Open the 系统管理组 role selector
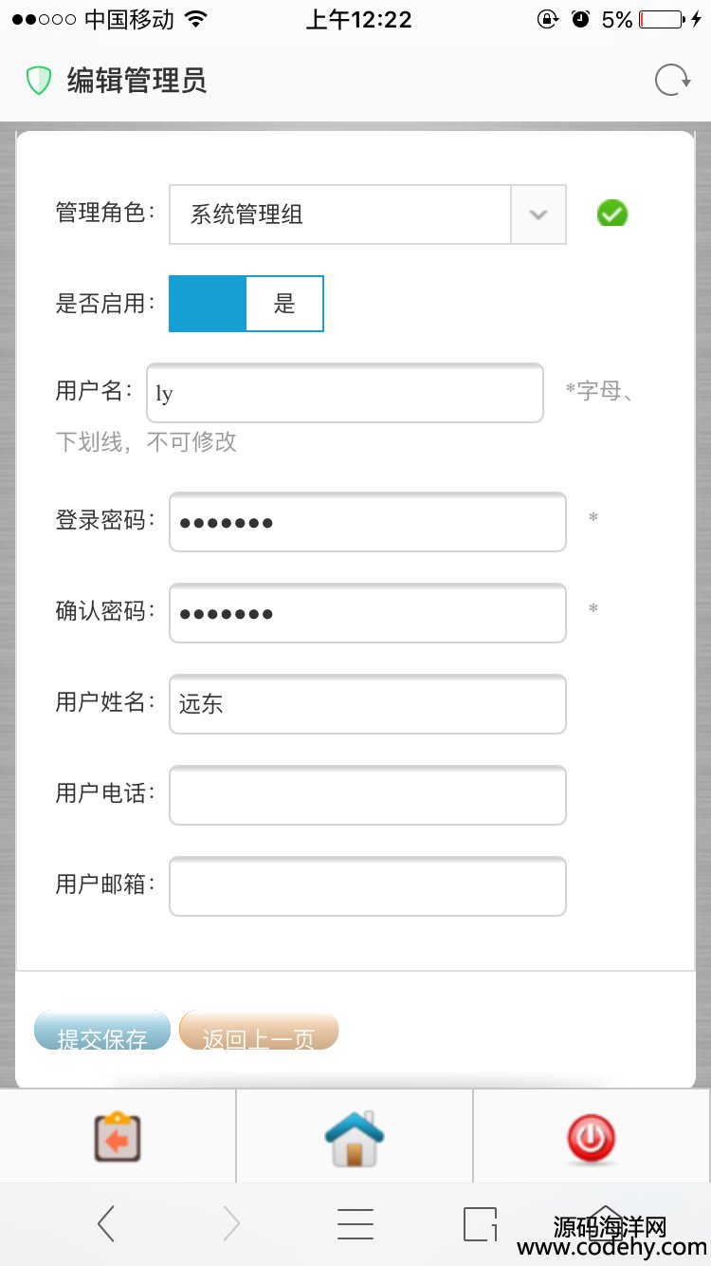The height and width of the screenshot is (1266, 711). point(340,214)
